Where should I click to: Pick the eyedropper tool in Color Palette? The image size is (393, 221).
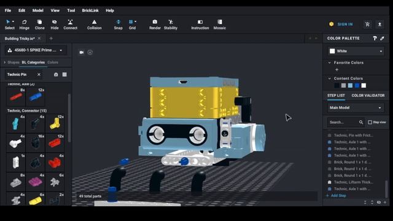382,38
